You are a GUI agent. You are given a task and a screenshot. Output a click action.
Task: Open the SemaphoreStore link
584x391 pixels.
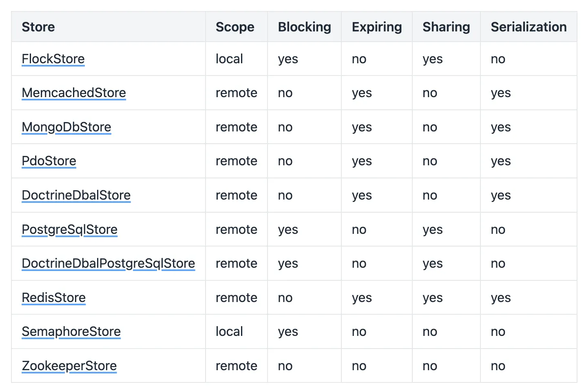71,331
